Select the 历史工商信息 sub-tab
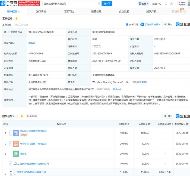The height and width of the screenshot is (176, 190). tap(21, 25)
